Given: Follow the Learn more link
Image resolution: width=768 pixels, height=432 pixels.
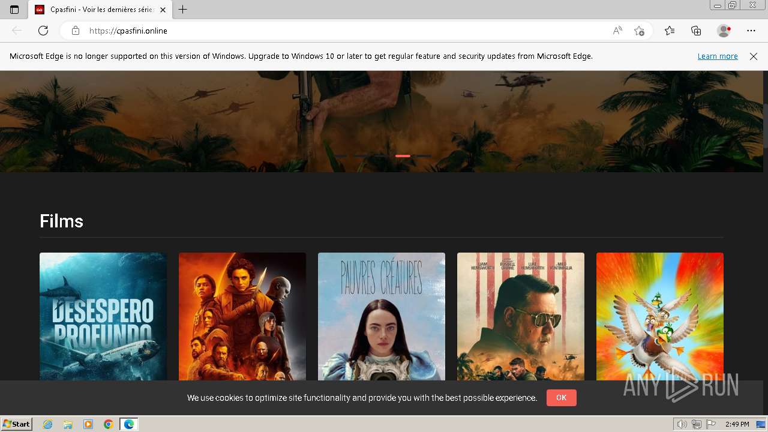Looking at the screenshot, I should [718, 56].
